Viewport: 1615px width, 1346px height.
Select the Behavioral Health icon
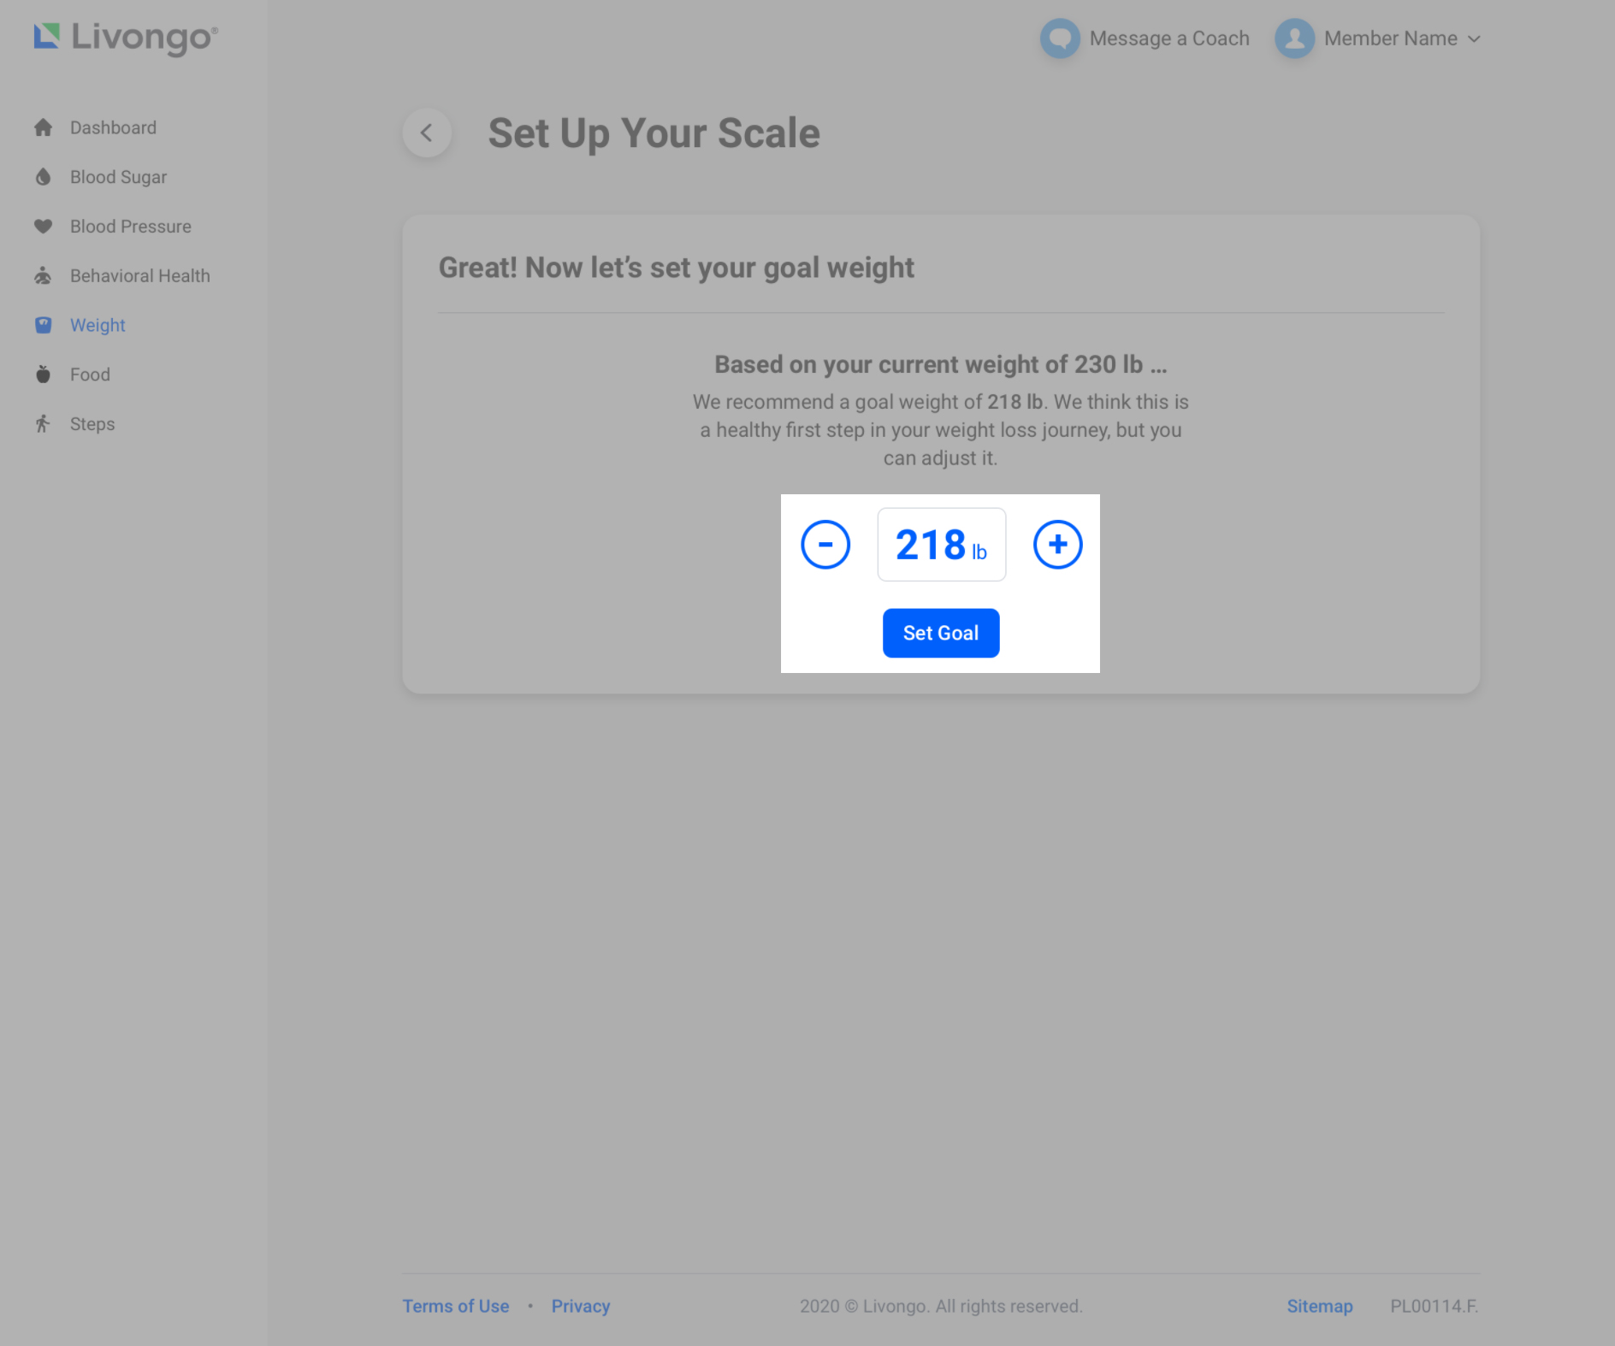(x=43, y=275)
